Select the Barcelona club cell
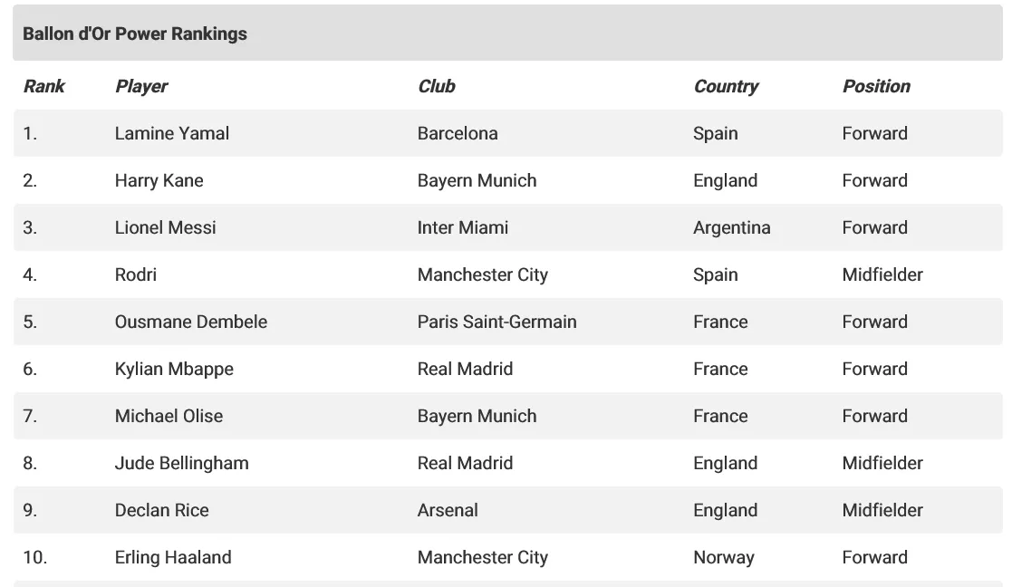This screenshot has height=587, width=1012. click(458, 133)
